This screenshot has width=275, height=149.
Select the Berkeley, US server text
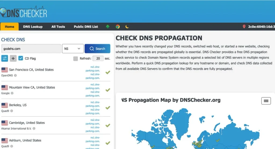[18, 105]
